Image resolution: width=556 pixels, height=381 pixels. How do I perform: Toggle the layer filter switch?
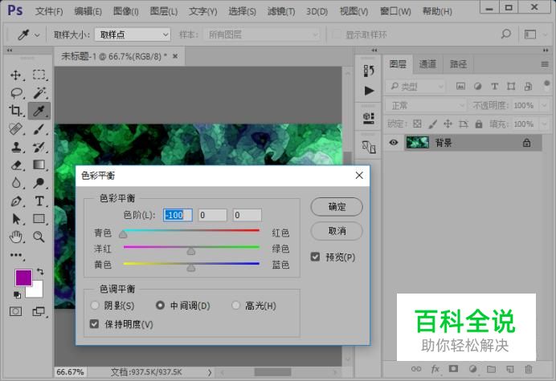(x=546, y=85)
